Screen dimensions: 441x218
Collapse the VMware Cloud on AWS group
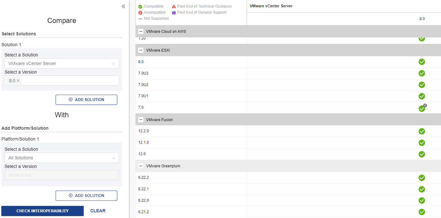(x=141, y=32)
